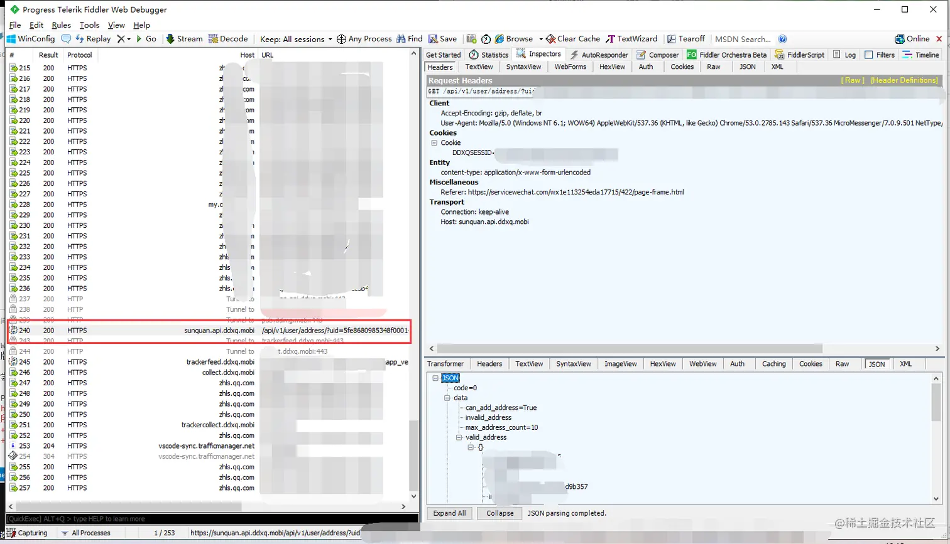Focus the MSDN Search field
950x544 pixels.
point(743,39)
